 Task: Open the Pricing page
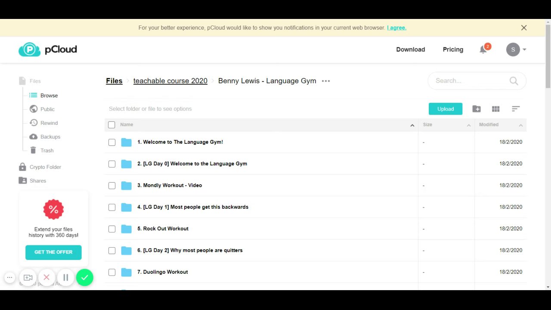pyautogui.click(x=453, y=50)
